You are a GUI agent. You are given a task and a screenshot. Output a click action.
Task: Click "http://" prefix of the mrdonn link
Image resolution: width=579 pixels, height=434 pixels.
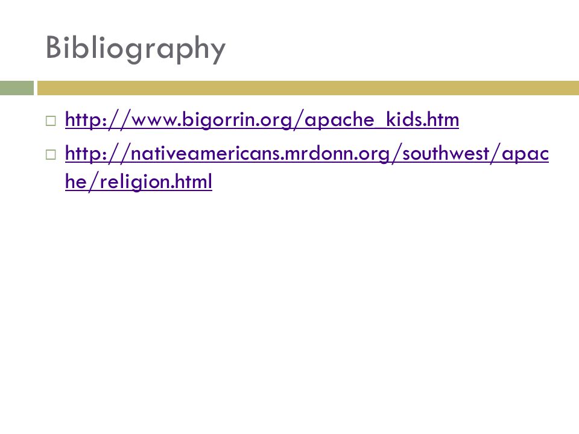[x=98, y=154]
